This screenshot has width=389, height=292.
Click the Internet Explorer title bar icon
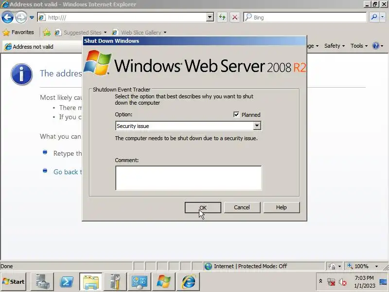coord(5,4)
